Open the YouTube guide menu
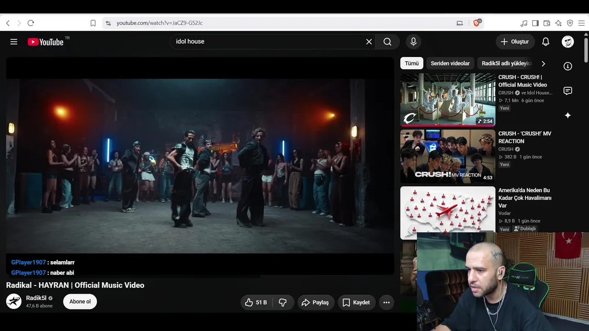 [14, 42]
